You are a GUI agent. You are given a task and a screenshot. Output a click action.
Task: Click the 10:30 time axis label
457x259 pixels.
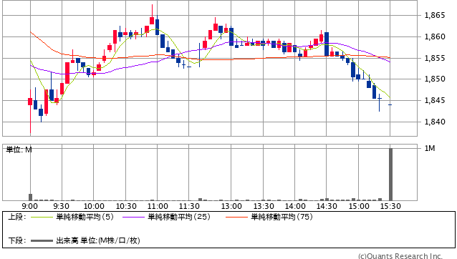point(126,206)
